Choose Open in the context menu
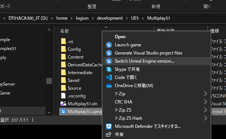 click(x=156, y=37)
